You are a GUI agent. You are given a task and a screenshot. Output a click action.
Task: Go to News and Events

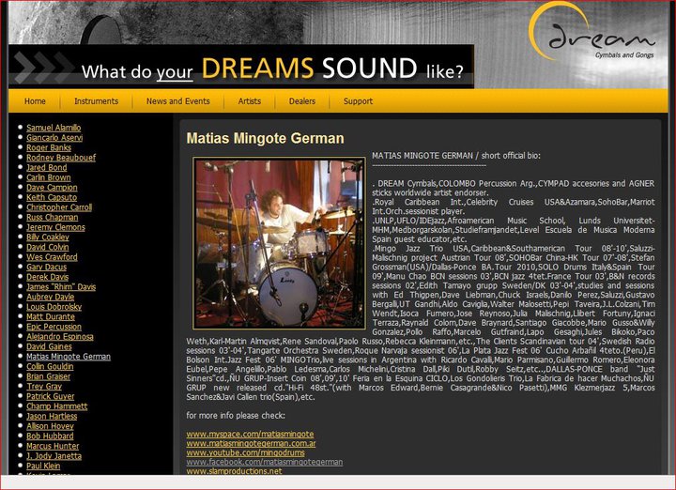(178, 101)
